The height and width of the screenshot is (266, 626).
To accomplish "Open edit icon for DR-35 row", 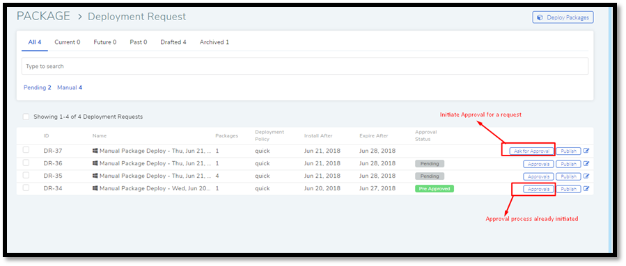I will click(586, 176).
